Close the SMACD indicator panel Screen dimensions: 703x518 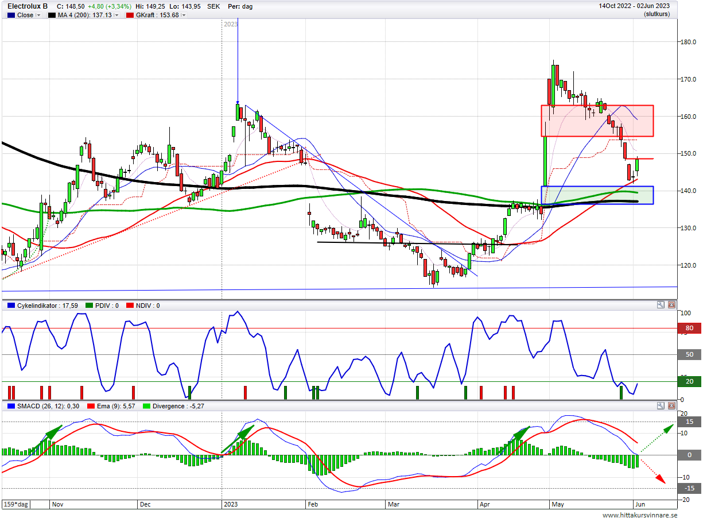pos(671,406)
